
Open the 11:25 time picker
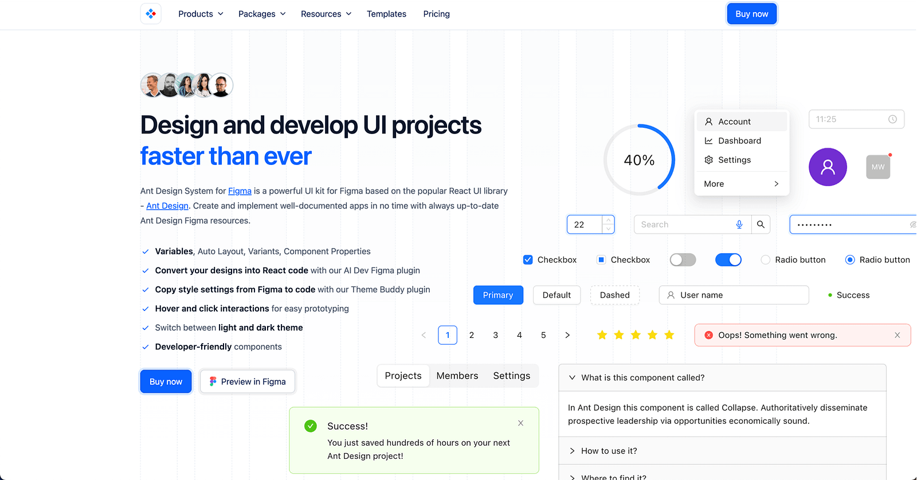coord(856,119)
